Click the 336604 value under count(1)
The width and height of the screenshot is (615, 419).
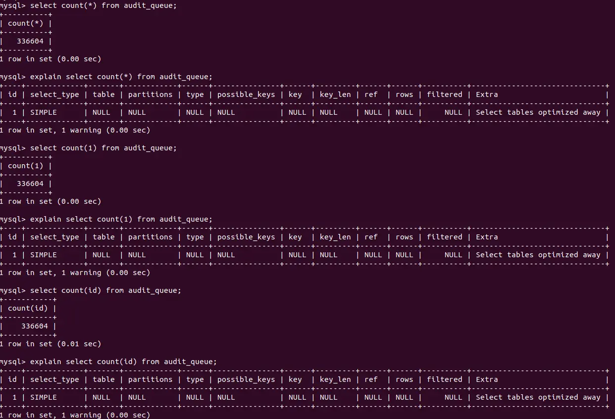coord(30,184)
